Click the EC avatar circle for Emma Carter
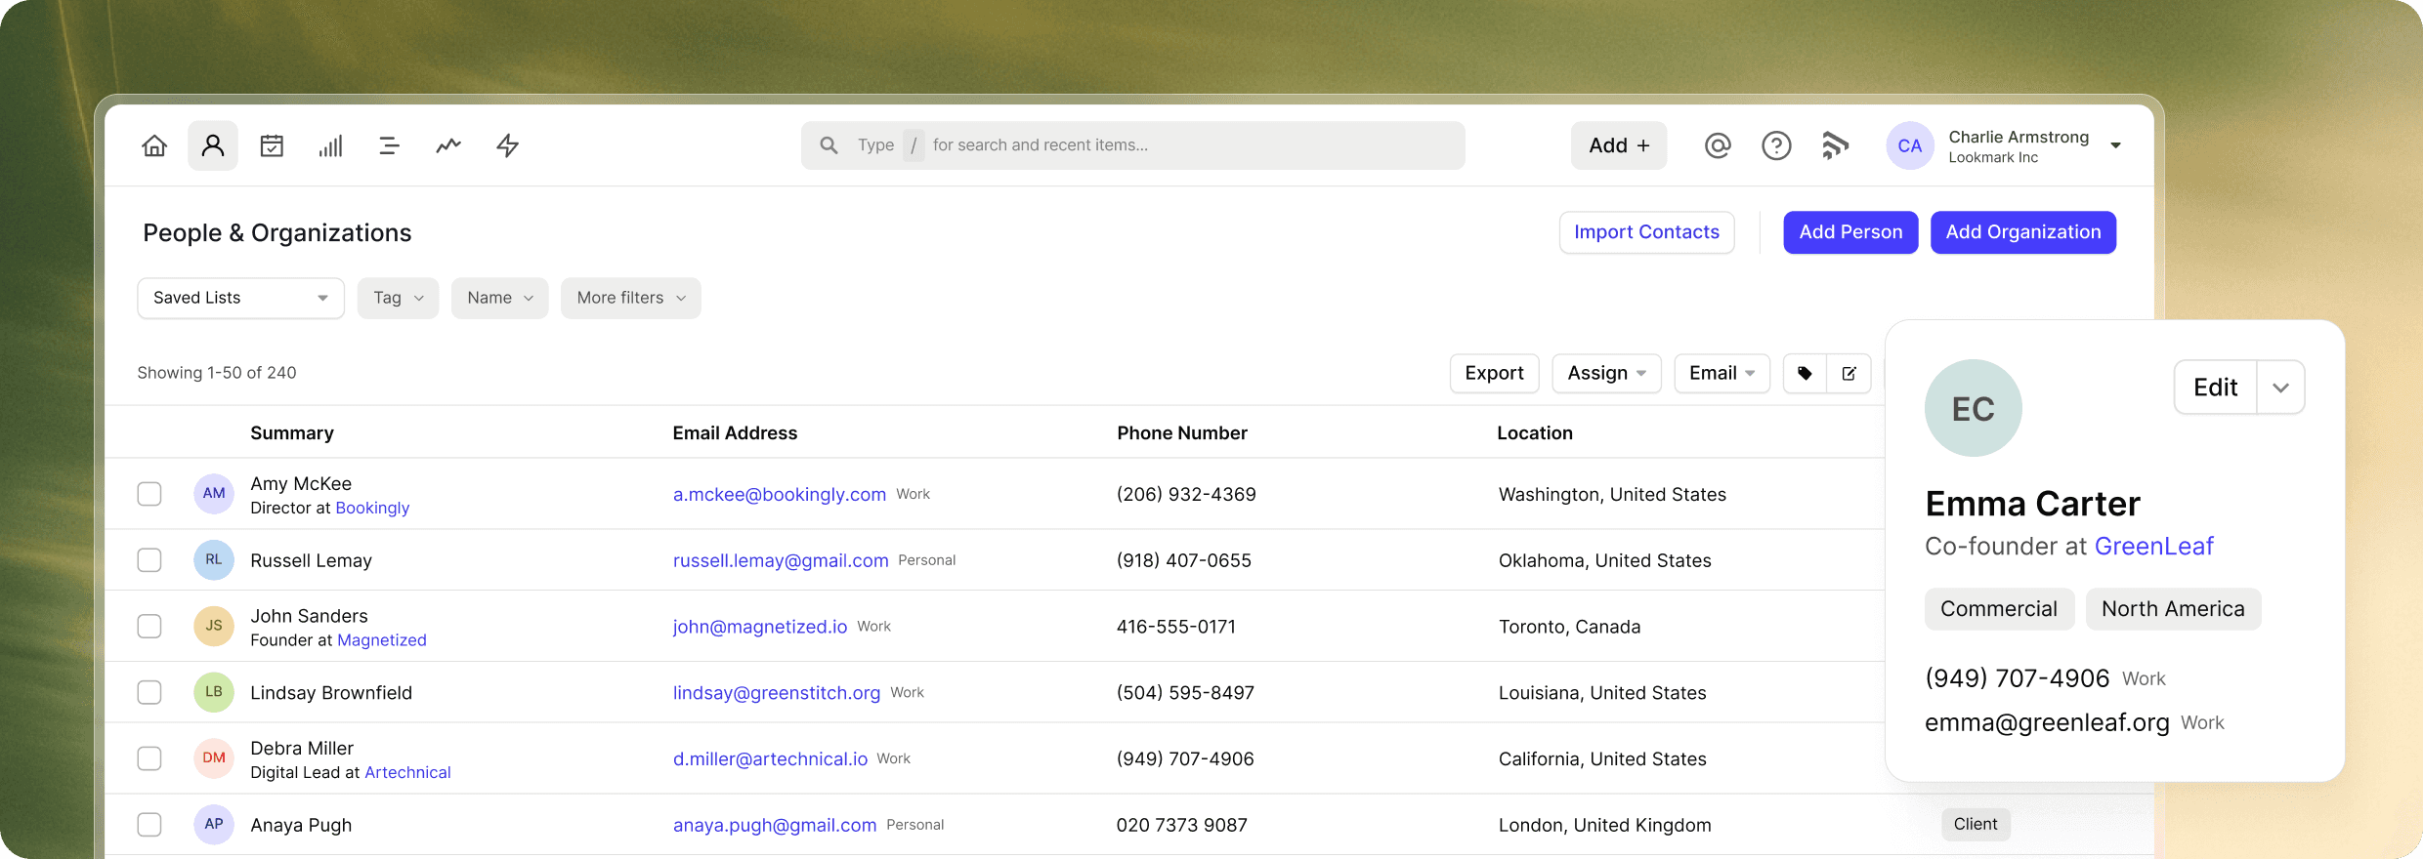2423x859 pixels. pos(1973,408)
